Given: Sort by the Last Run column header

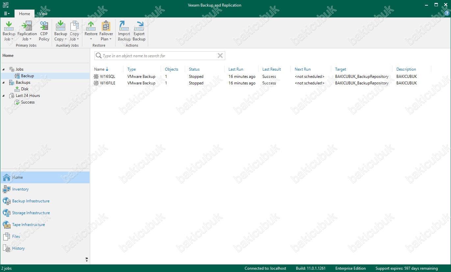Looking at the screenshot, I should point(236,69).
